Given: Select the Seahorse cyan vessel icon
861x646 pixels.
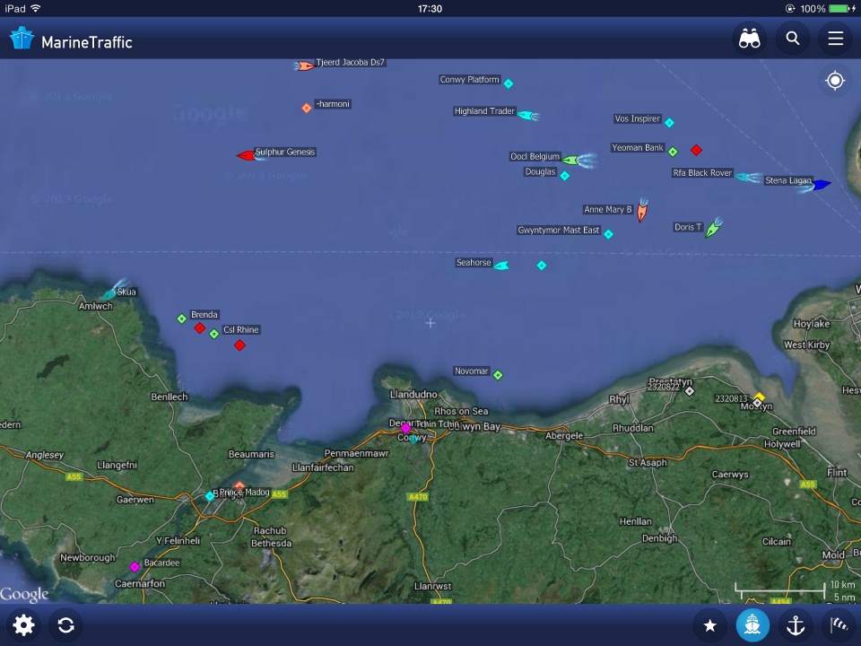Looking at the screenshot, I should point(500,266).
